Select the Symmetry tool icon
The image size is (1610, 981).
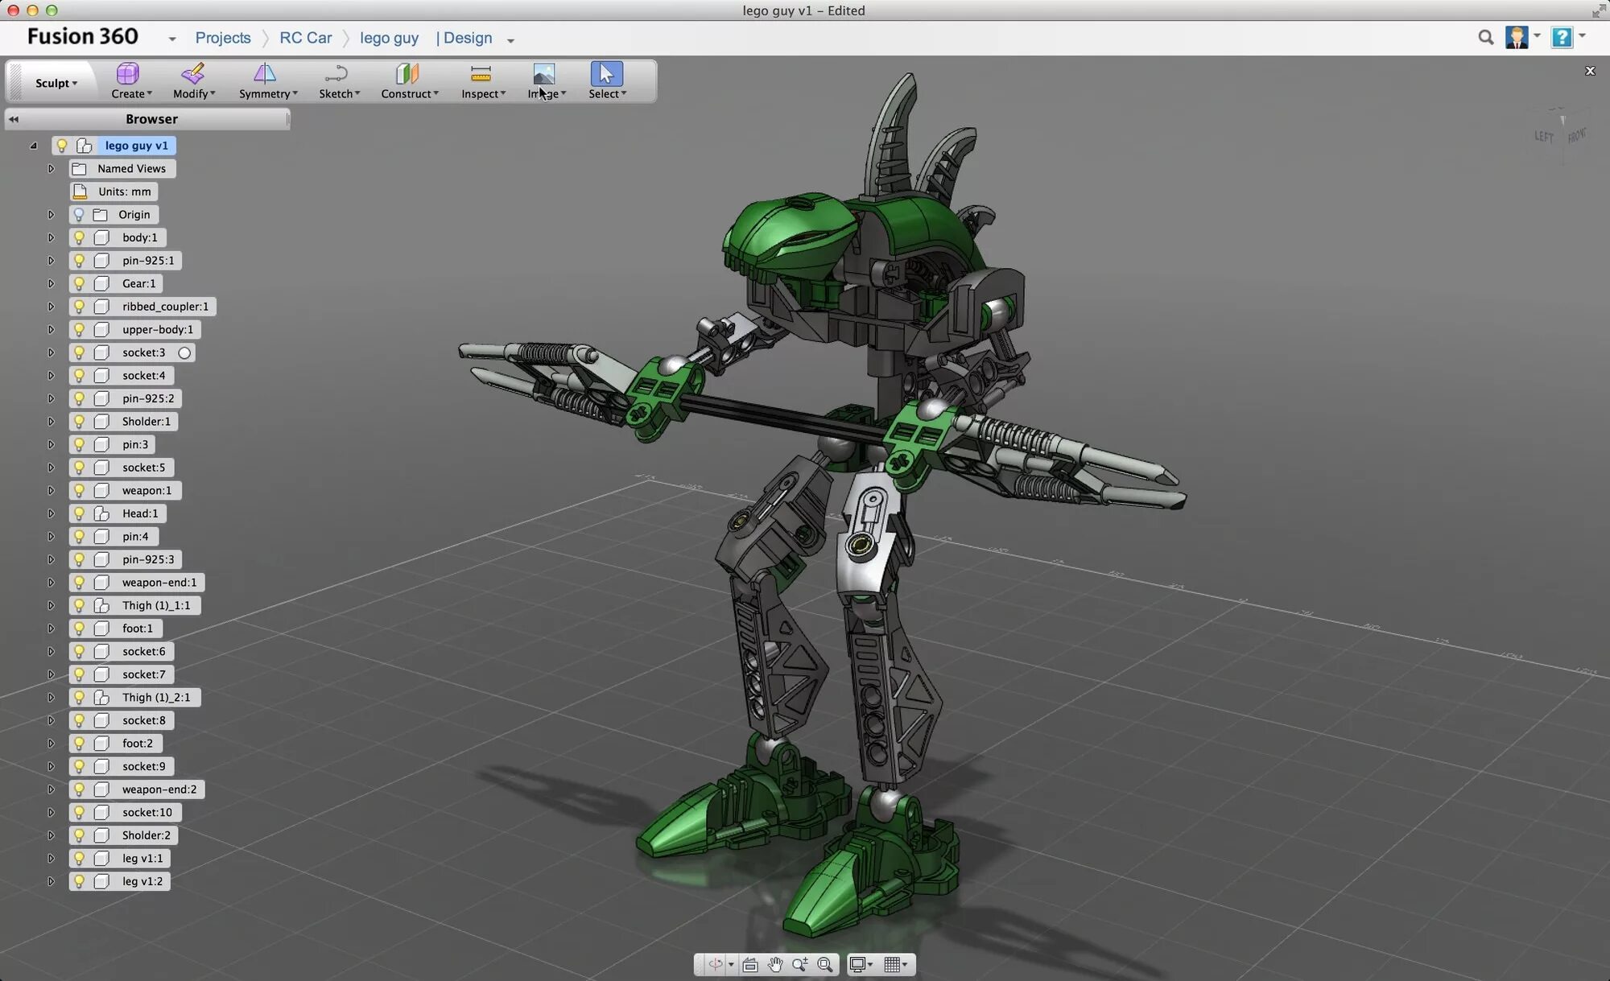pos(265,74)
